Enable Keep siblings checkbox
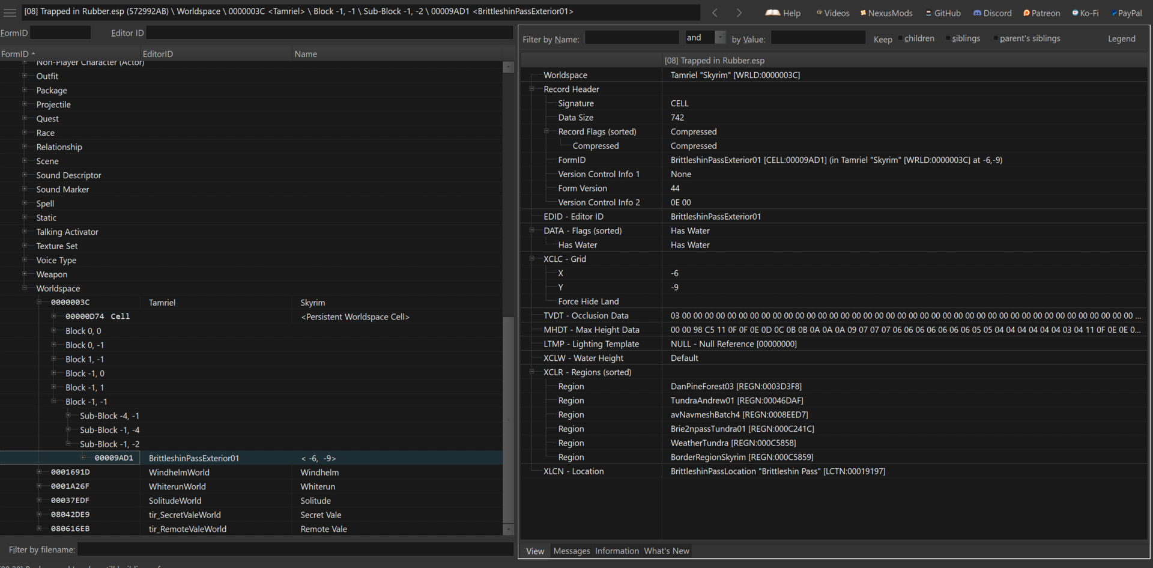Screen dimensions: 1153x568 click(x=948, y=38)
